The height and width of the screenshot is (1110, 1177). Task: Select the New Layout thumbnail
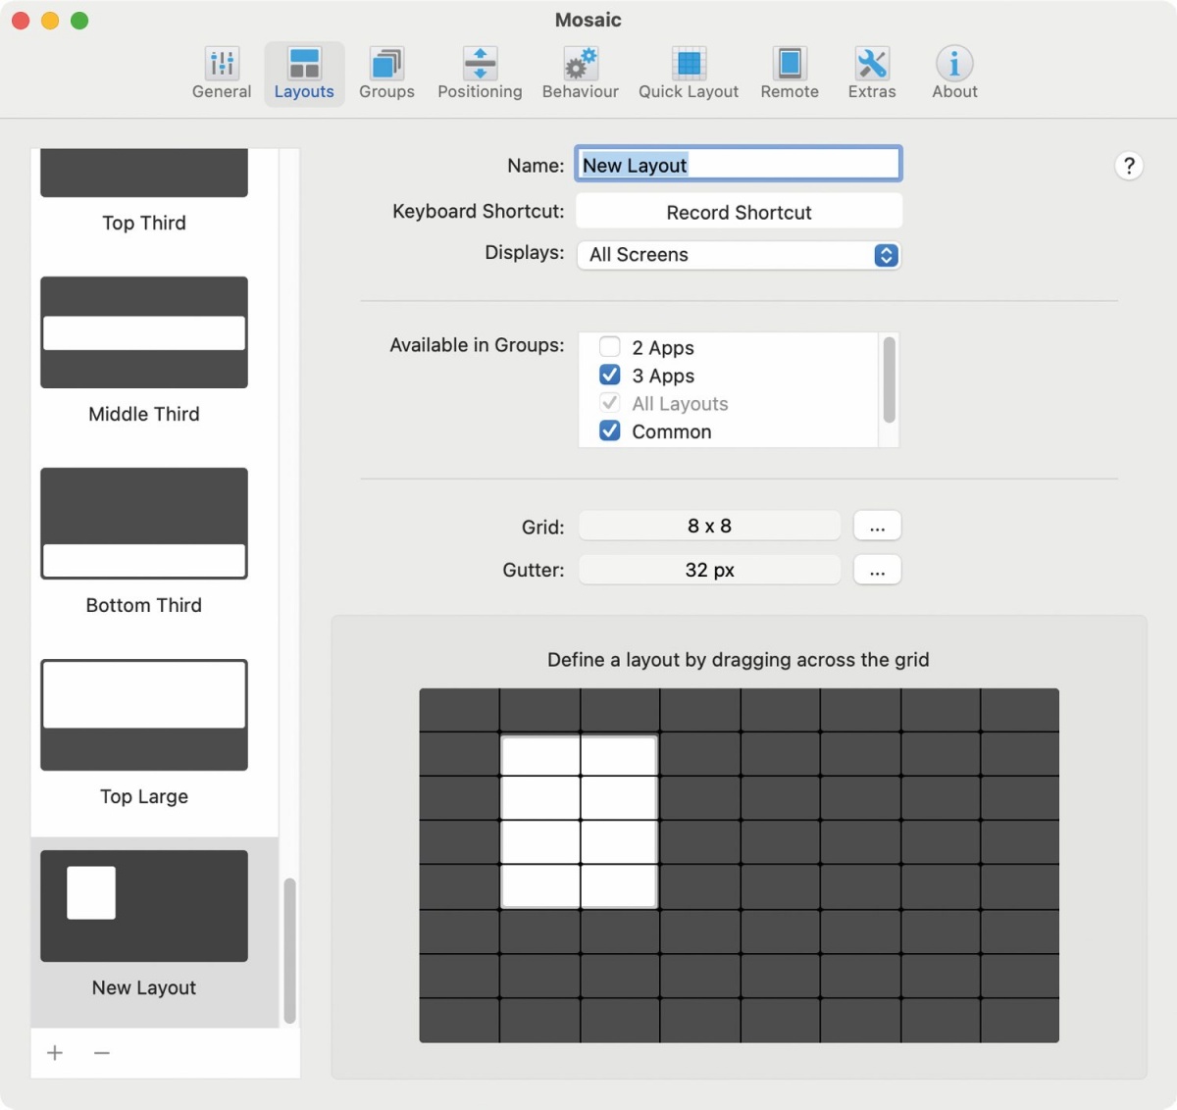click(x=144, y=906)
